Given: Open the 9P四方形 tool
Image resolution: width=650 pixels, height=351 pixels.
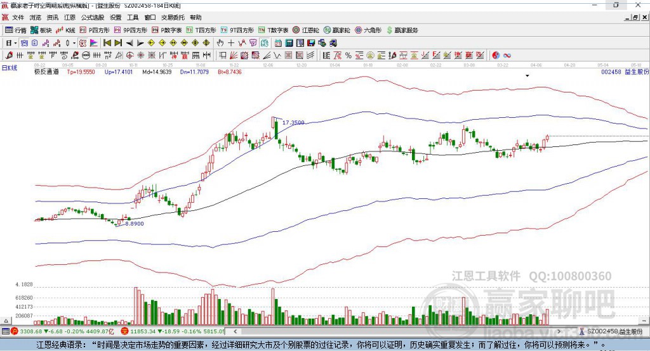Looking at the screenshot, I should click(131, 30).
